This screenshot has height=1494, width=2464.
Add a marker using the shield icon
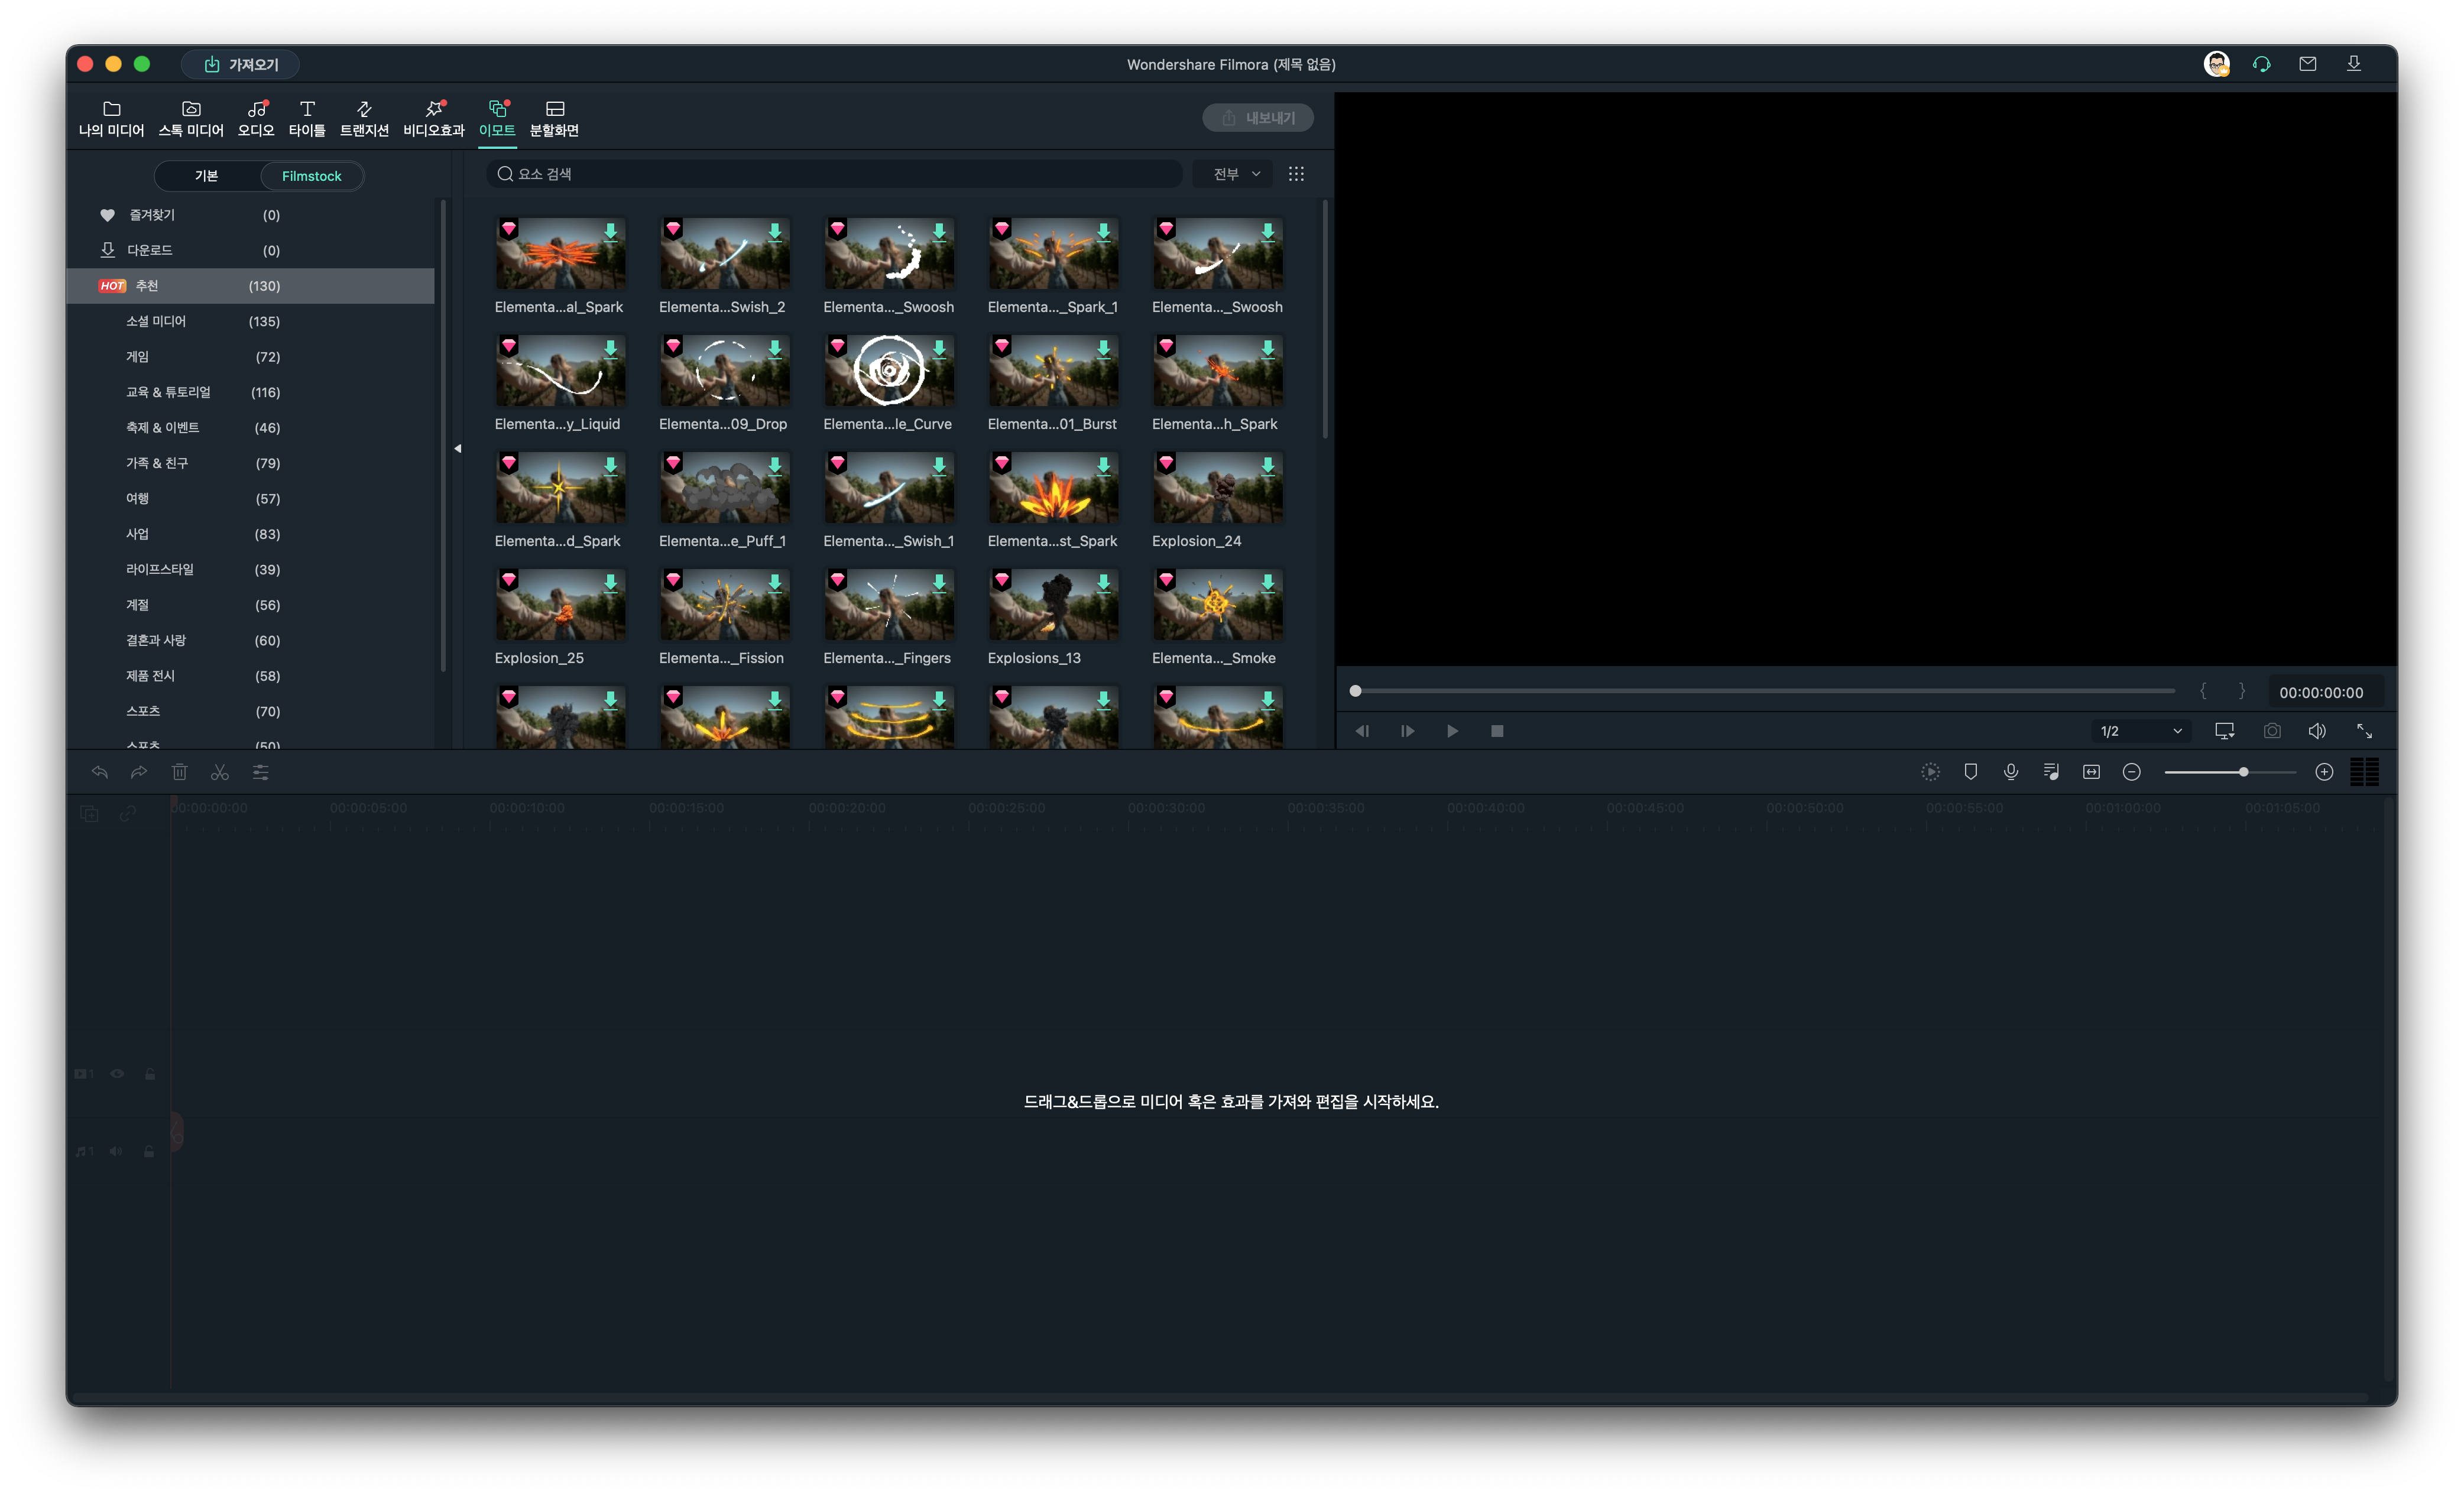pos(1971,772)
